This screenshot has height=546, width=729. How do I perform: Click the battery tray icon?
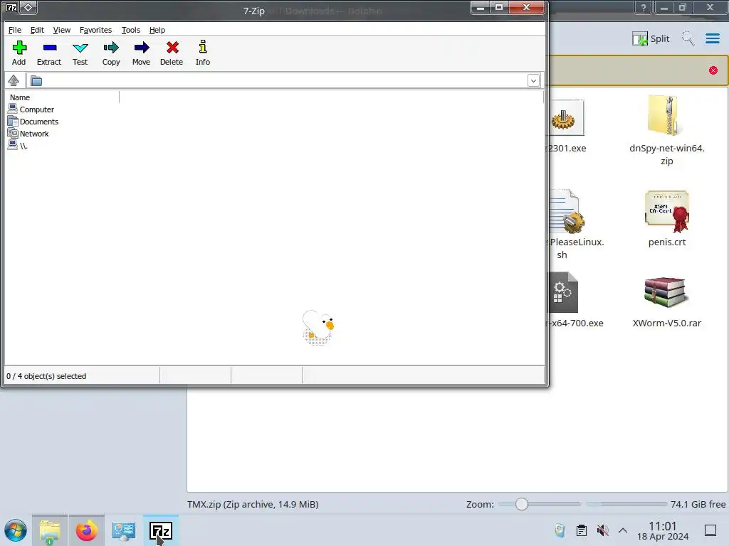tap(560, 530)
